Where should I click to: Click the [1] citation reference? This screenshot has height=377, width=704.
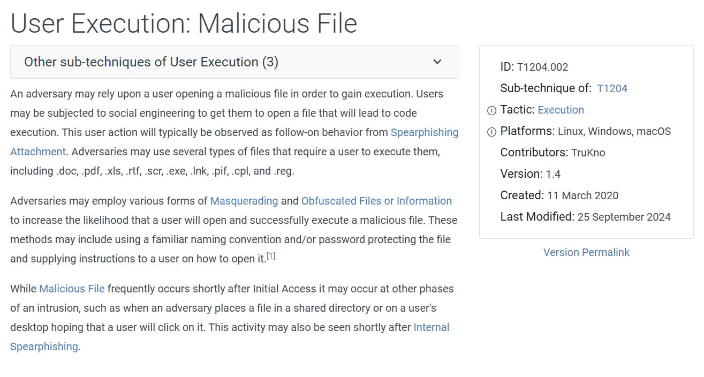coord(271,256)
